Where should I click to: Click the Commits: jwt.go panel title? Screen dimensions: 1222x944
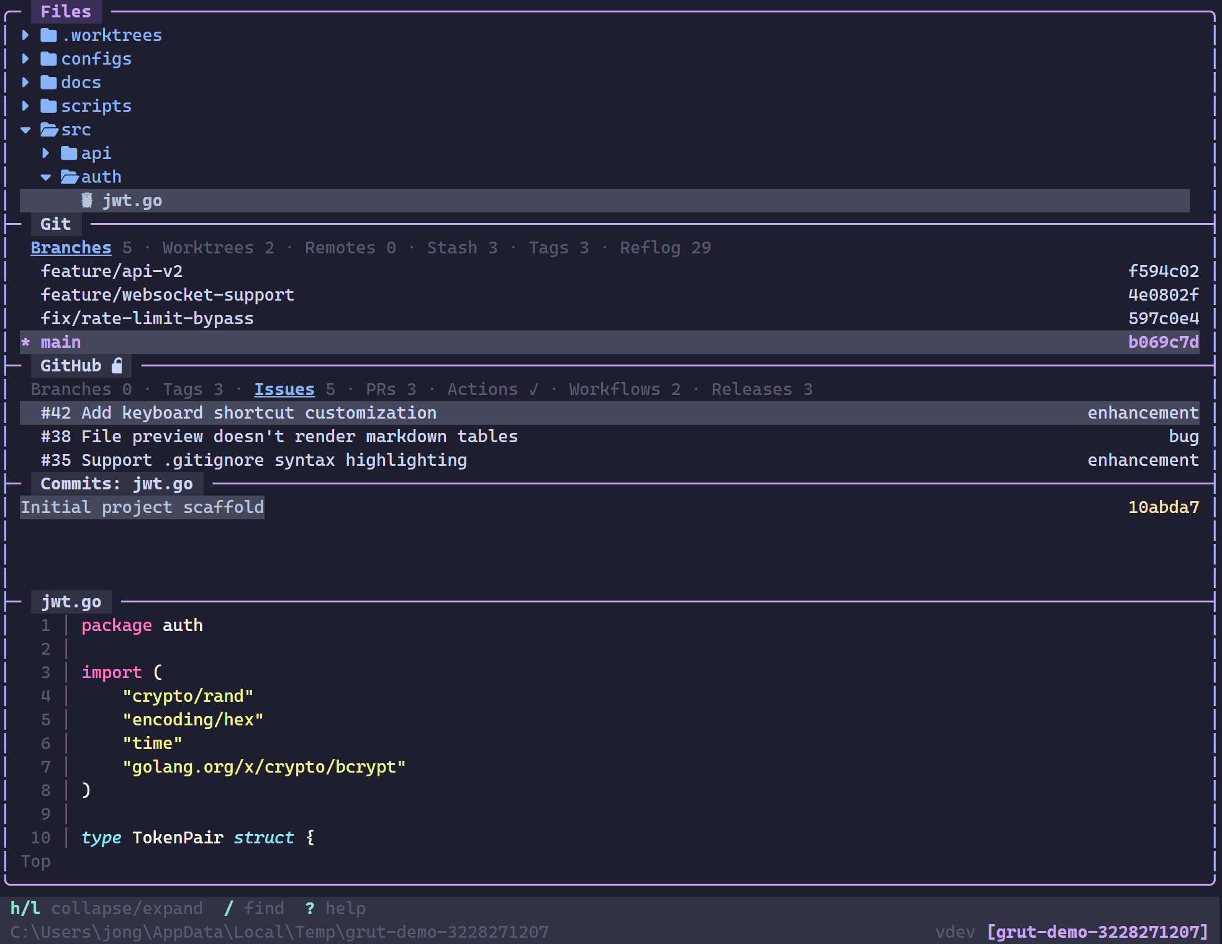(117, 484)
